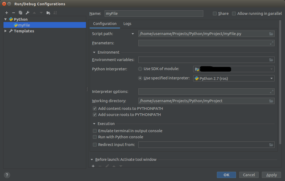Enable Emulate terminal in output console
The width and height of the screenshot is (285, 181).
pos(95,131)
